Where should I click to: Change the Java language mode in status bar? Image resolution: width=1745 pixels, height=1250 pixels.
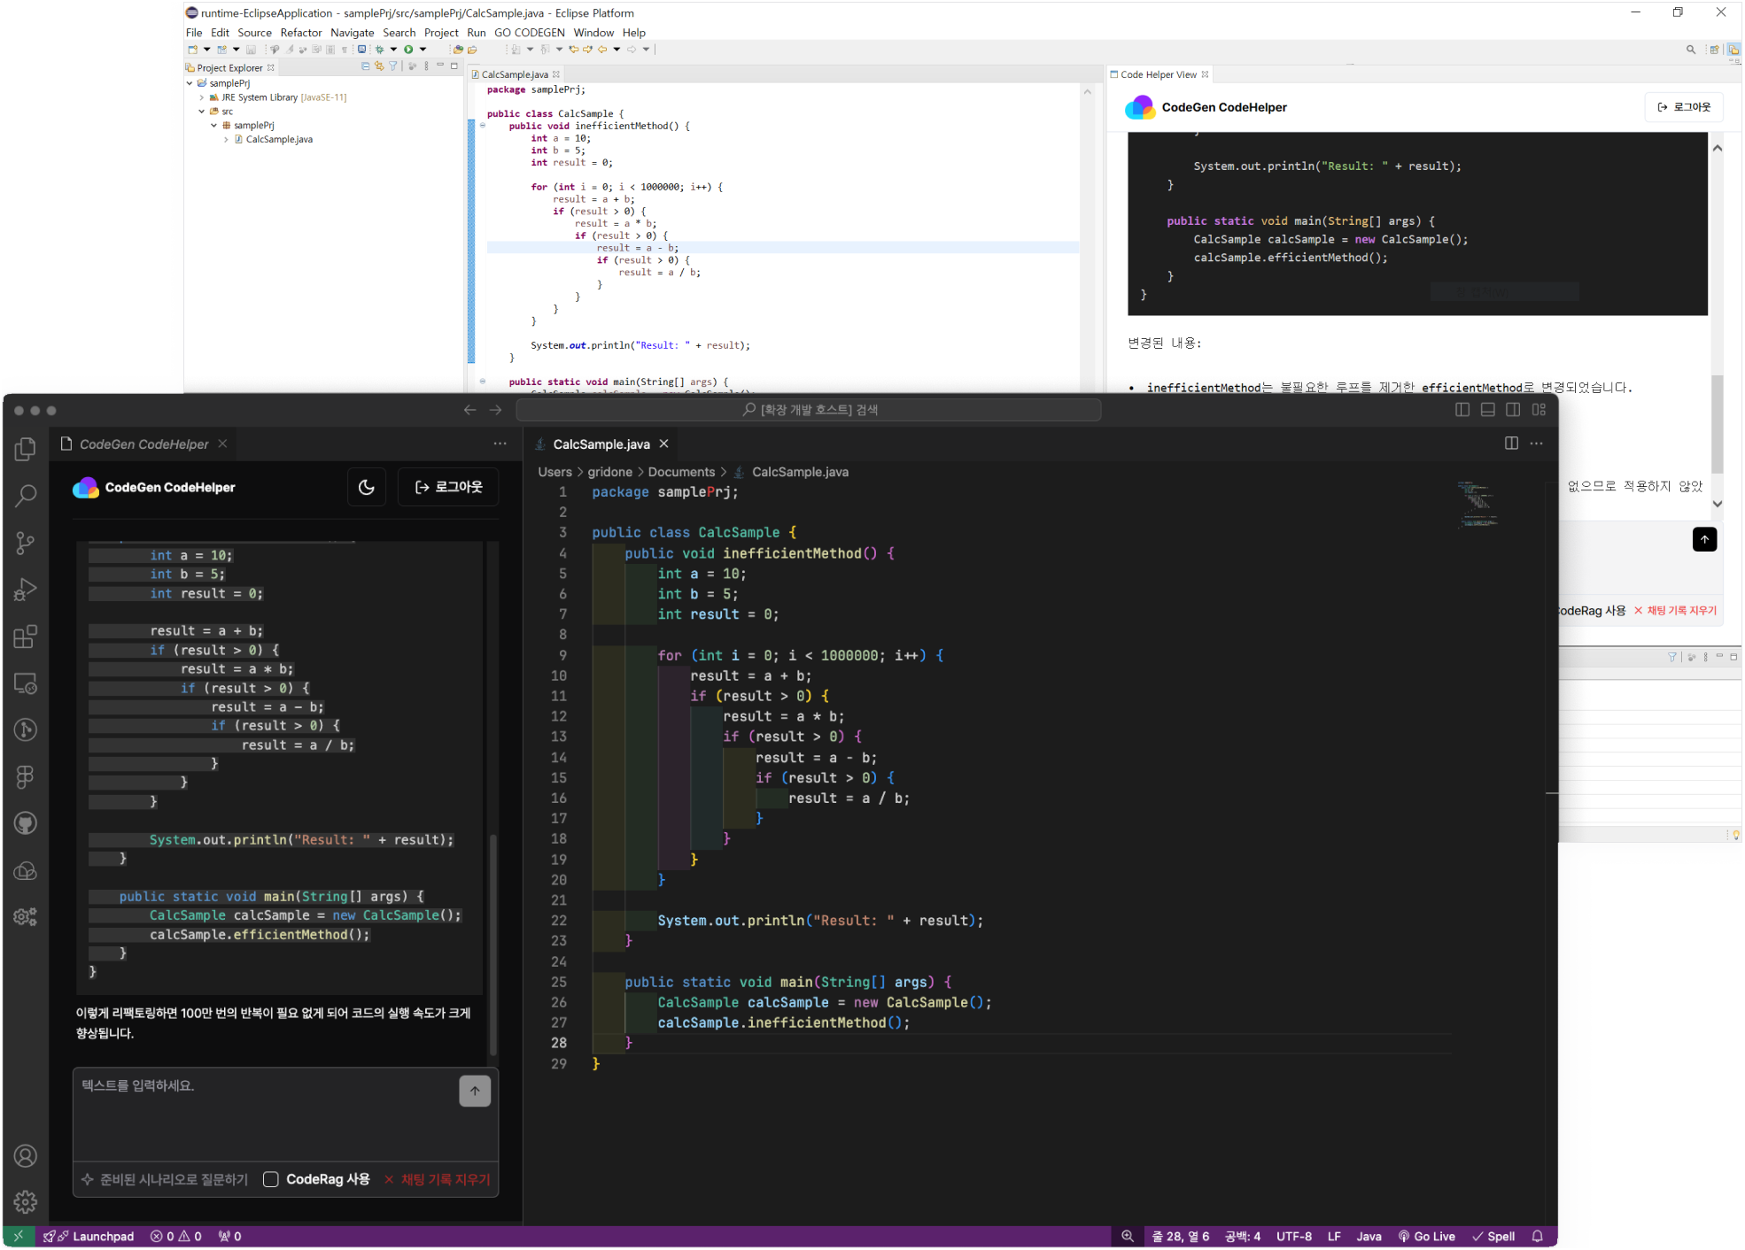click(x=1369, y=1237)
